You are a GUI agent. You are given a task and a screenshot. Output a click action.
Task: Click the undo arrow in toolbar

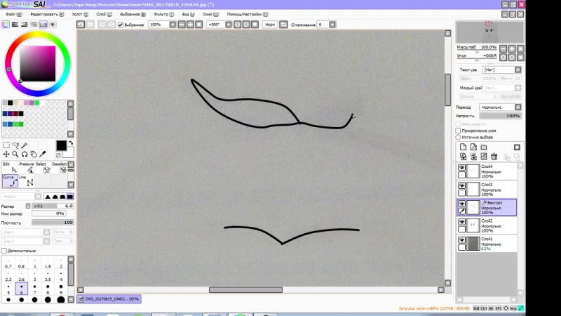(x=81, y=25)
